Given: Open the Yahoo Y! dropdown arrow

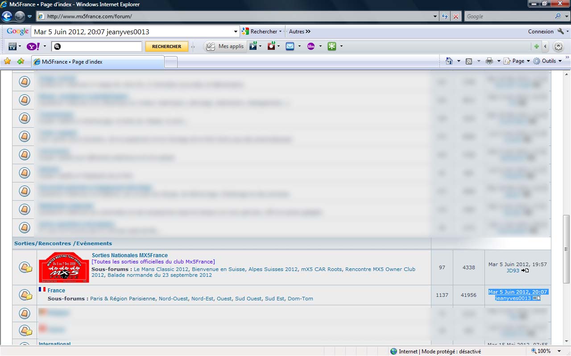Looking at the screenshot, I should (44, 46).
